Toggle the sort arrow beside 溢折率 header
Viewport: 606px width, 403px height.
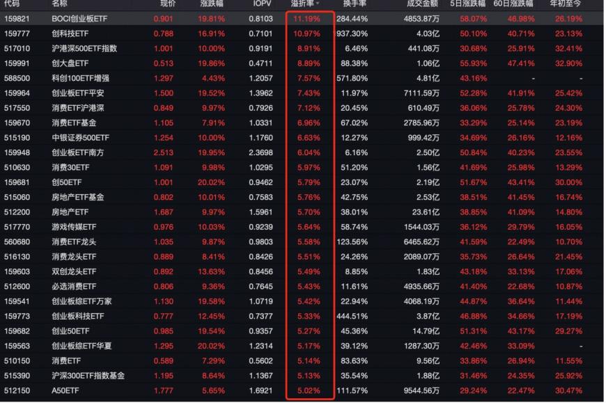click(x=318, y=3)
